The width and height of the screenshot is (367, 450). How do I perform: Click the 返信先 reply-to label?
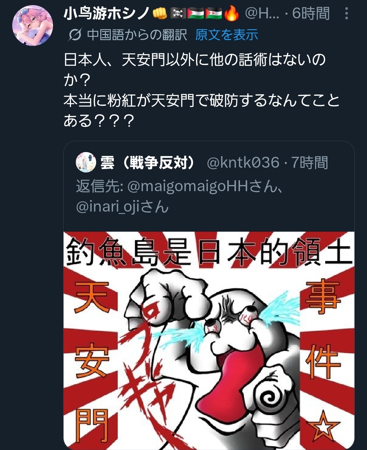[x=100, y=186]
